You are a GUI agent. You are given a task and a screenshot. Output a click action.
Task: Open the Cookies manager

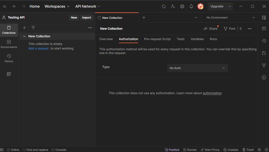[x=231, y=150]
